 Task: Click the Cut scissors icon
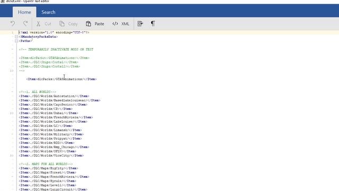38,23
